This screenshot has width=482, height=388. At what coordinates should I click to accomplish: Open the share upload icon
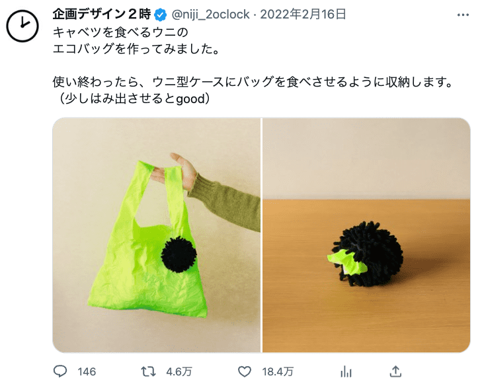pyautogui.click(x=395, y=371)
